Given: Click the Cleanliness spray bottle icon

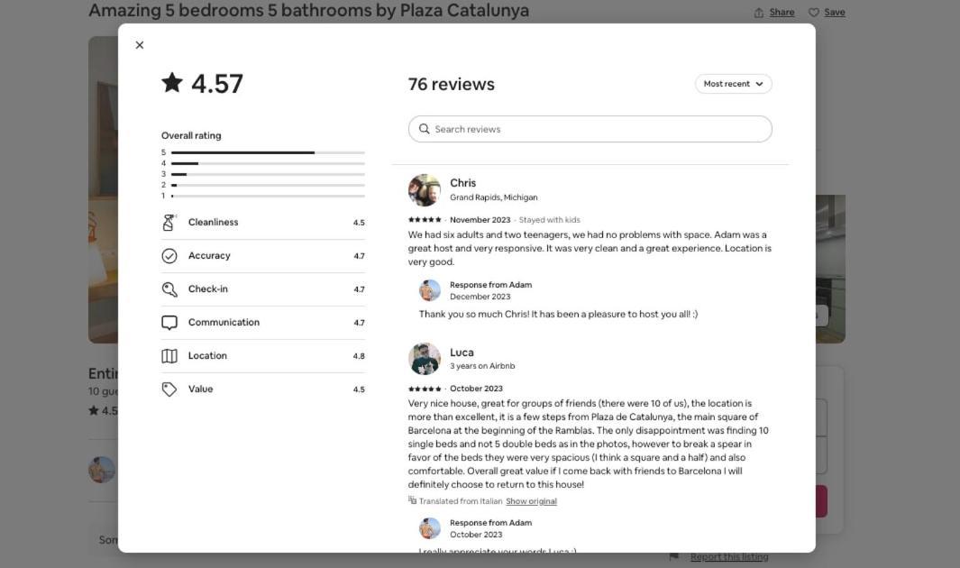Looking at the screenshot, I should (169, 222).
